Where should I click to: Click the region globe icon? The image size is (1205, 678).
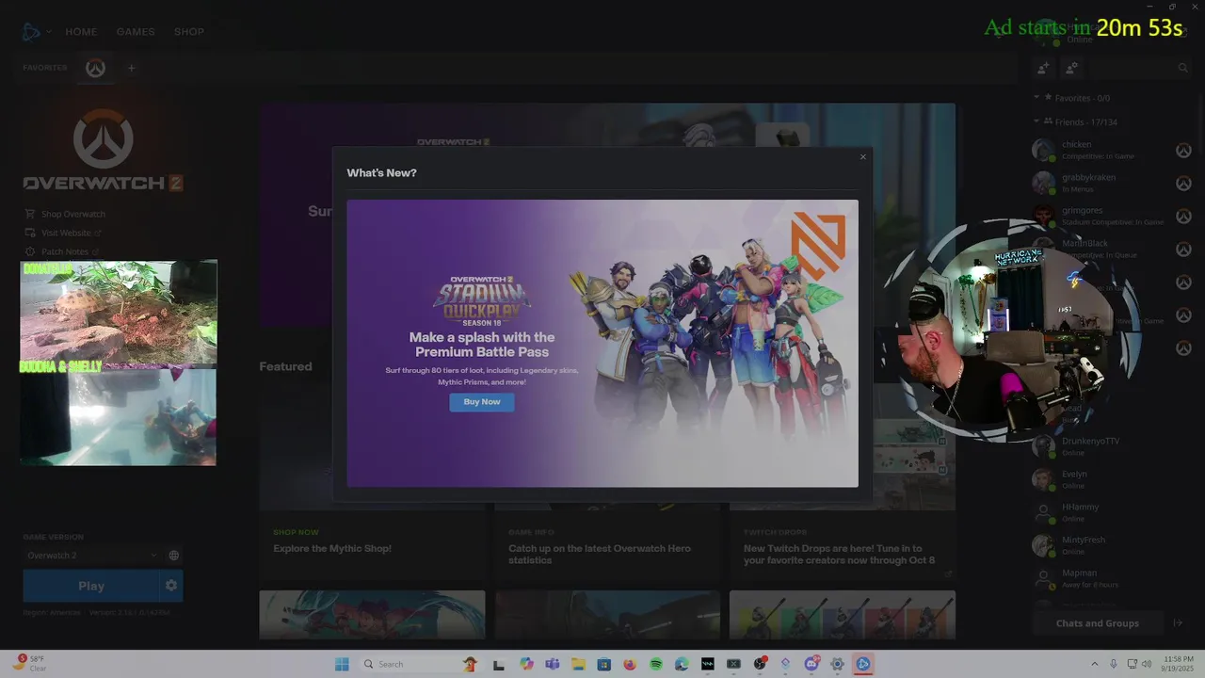(174, 556)
